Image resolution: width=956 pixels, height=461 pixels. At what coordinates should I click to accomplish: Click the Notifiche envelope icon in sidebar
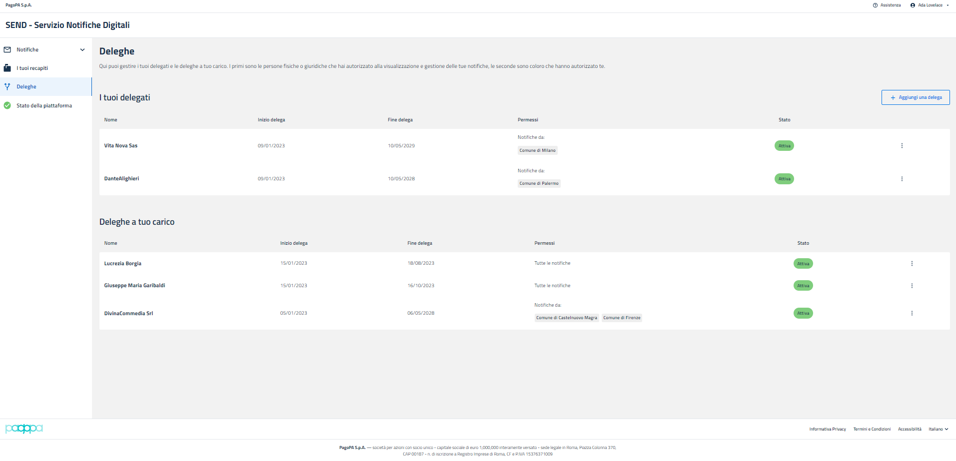(x=7, y=49)
